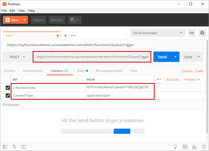This screenshot has width=209, height=151.
Task: Open the Presets dropdown
Action: [192, 80]
